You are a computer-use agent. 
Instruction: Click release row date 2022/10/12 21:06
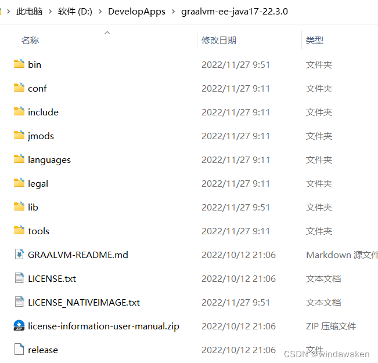(x=239, y=350)
